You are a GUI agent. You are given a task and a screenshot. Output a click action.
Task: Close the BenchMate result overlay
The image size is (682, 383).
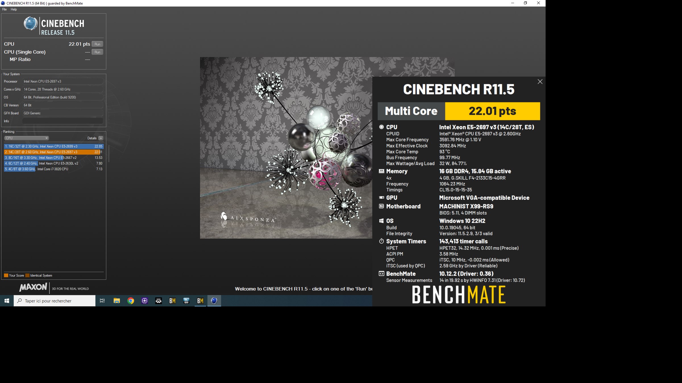pyautogui.click(x=540, y=82)
